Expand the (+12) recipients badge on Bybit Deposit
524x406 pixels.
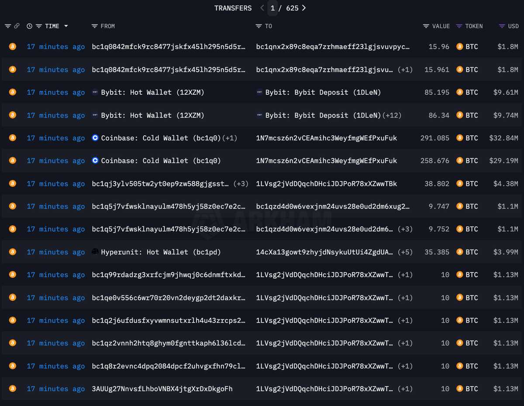[392, 115]
